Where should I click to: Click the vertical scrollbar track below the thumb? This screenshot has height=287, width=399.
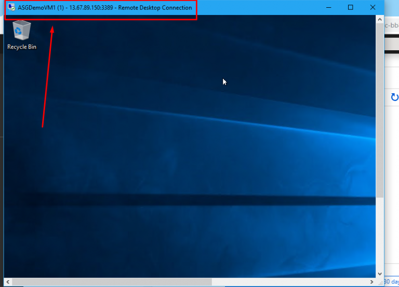click(x=380, y=233)
